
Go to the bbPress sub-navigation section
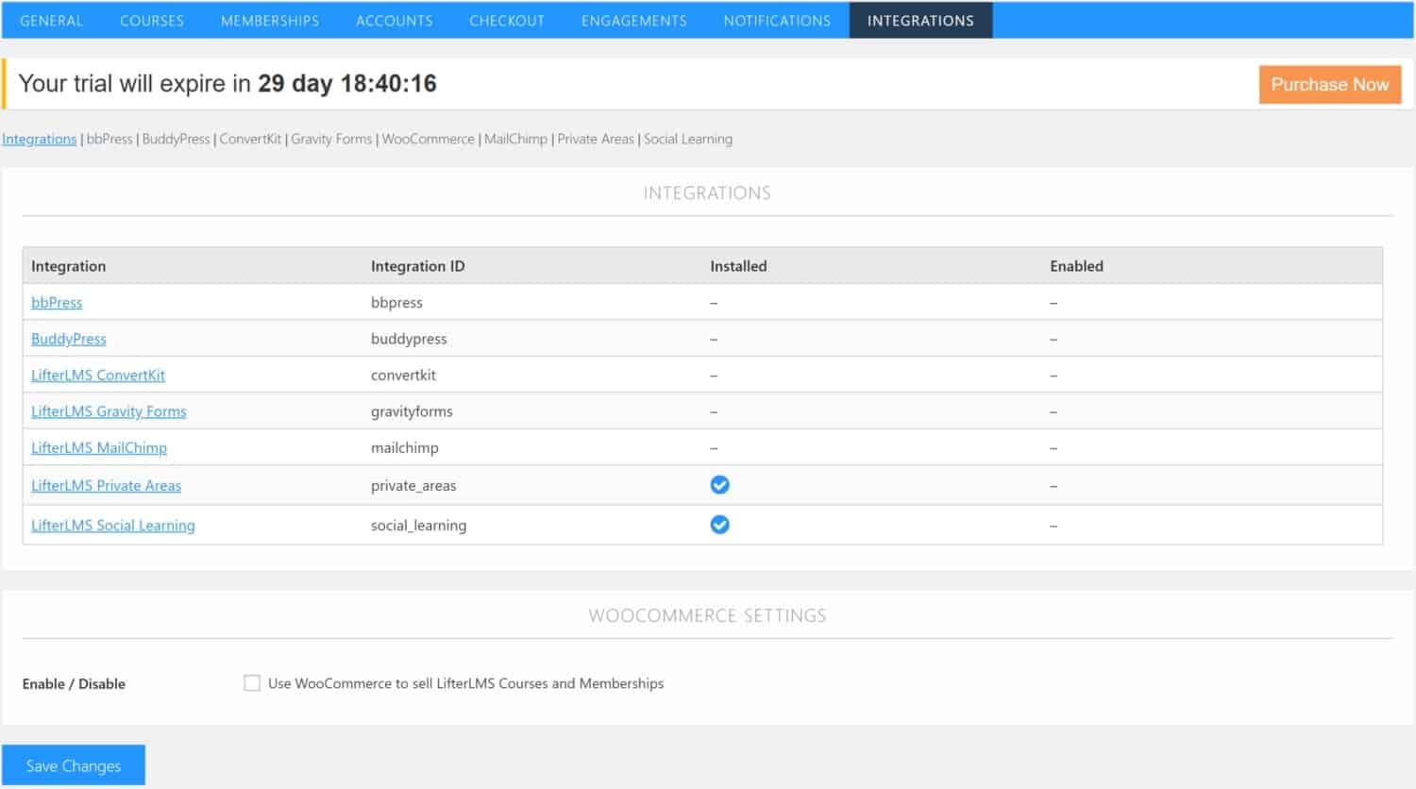tap(110, 139)
